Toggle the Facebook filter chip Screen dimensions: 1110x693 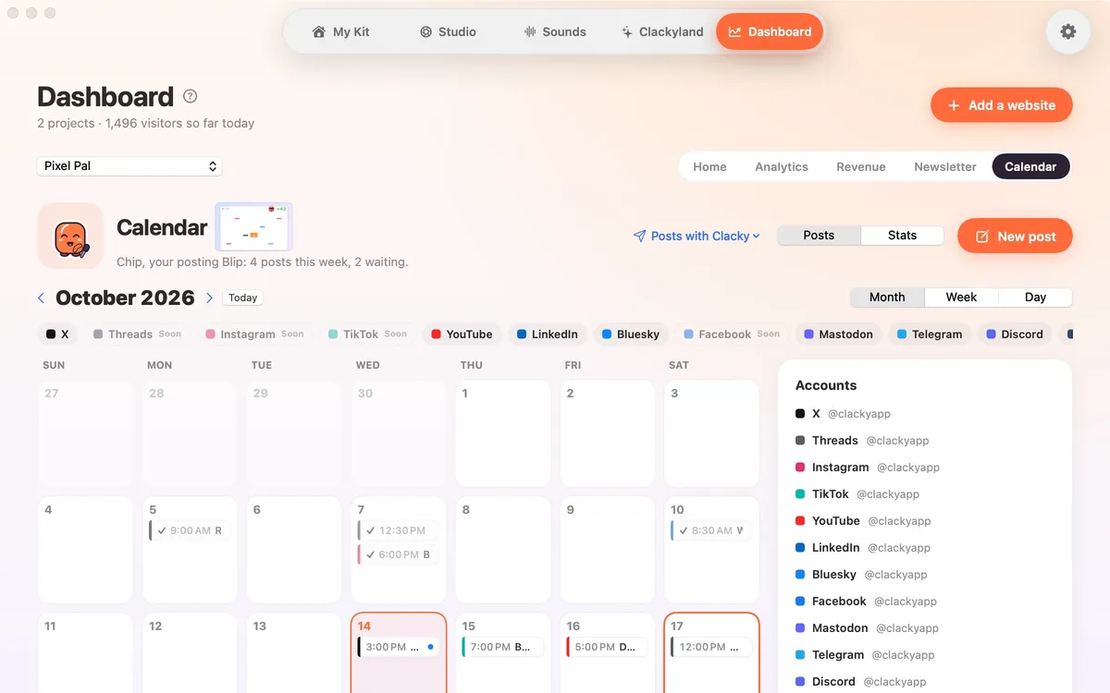pyautogui.click(x=732, y=334)
